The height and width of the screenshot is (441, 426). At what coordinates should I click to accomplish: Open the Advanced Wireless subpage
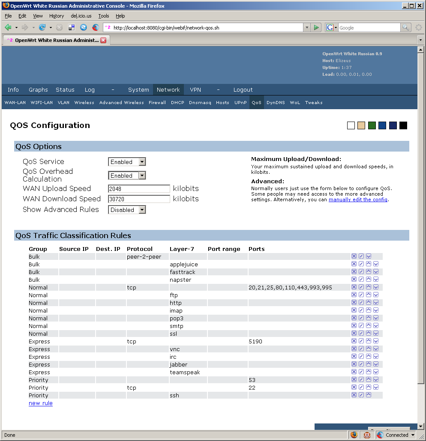[x=121, y=103]
